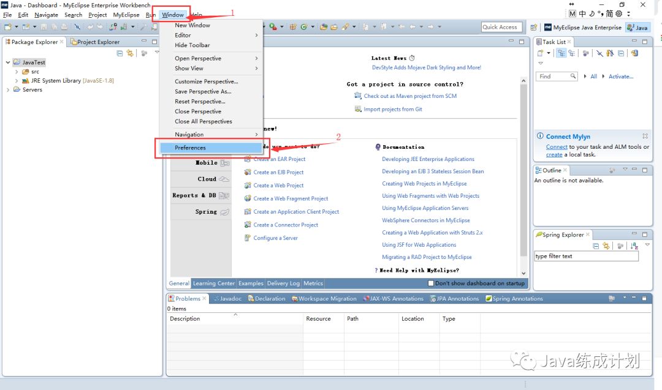
Task: Open Package Explorer view menu
Action: point(157,52)
